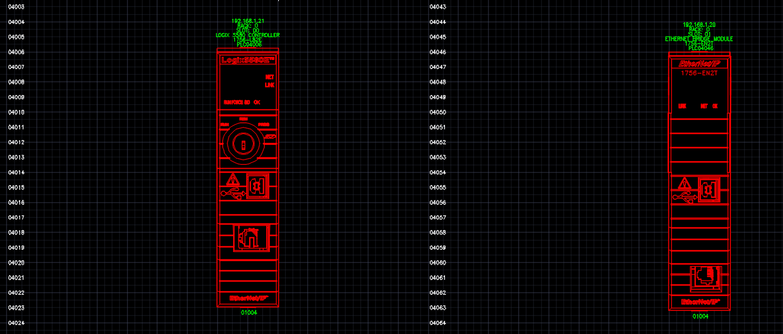Select the warning triangle icon on the Logix controller
Screen dimensions: 783x334
(233, 180)
